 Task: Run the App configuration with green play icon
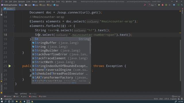tap(159, 5)
